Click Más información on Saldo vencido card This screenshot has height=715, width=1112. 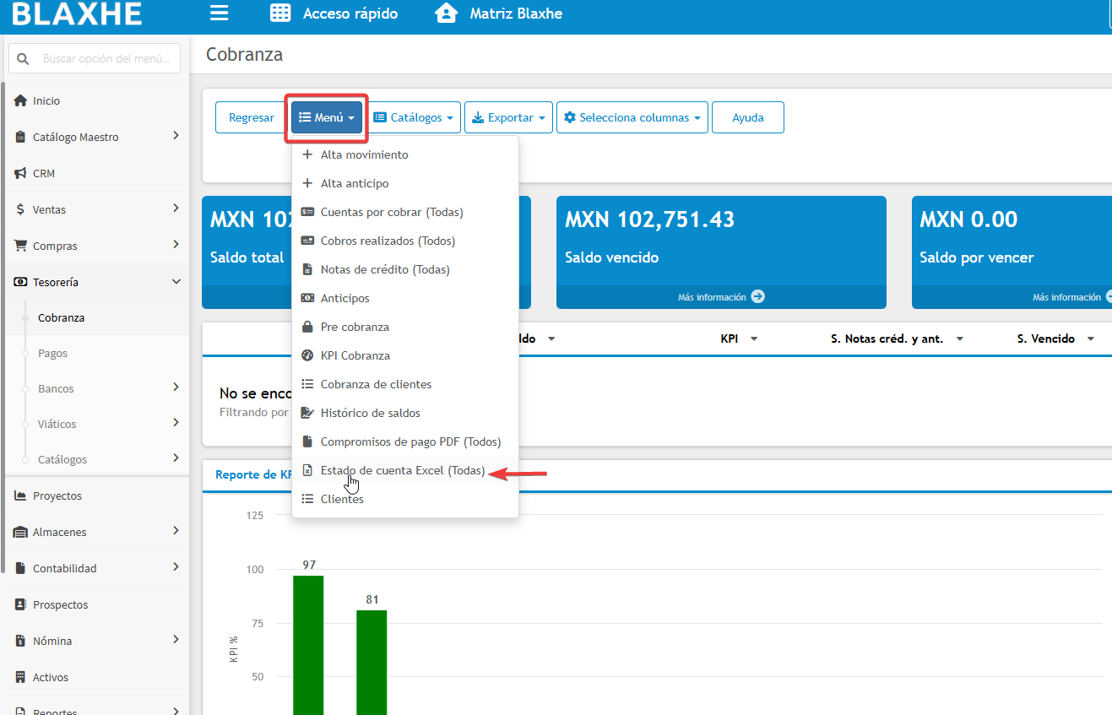(721, 297)
